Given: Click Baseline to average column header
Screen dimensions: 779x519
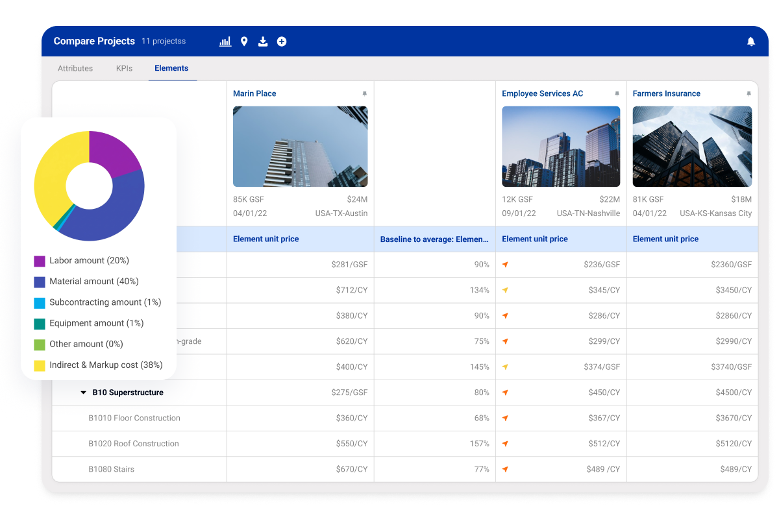Looking at the screenshot, I should [434, 239].
